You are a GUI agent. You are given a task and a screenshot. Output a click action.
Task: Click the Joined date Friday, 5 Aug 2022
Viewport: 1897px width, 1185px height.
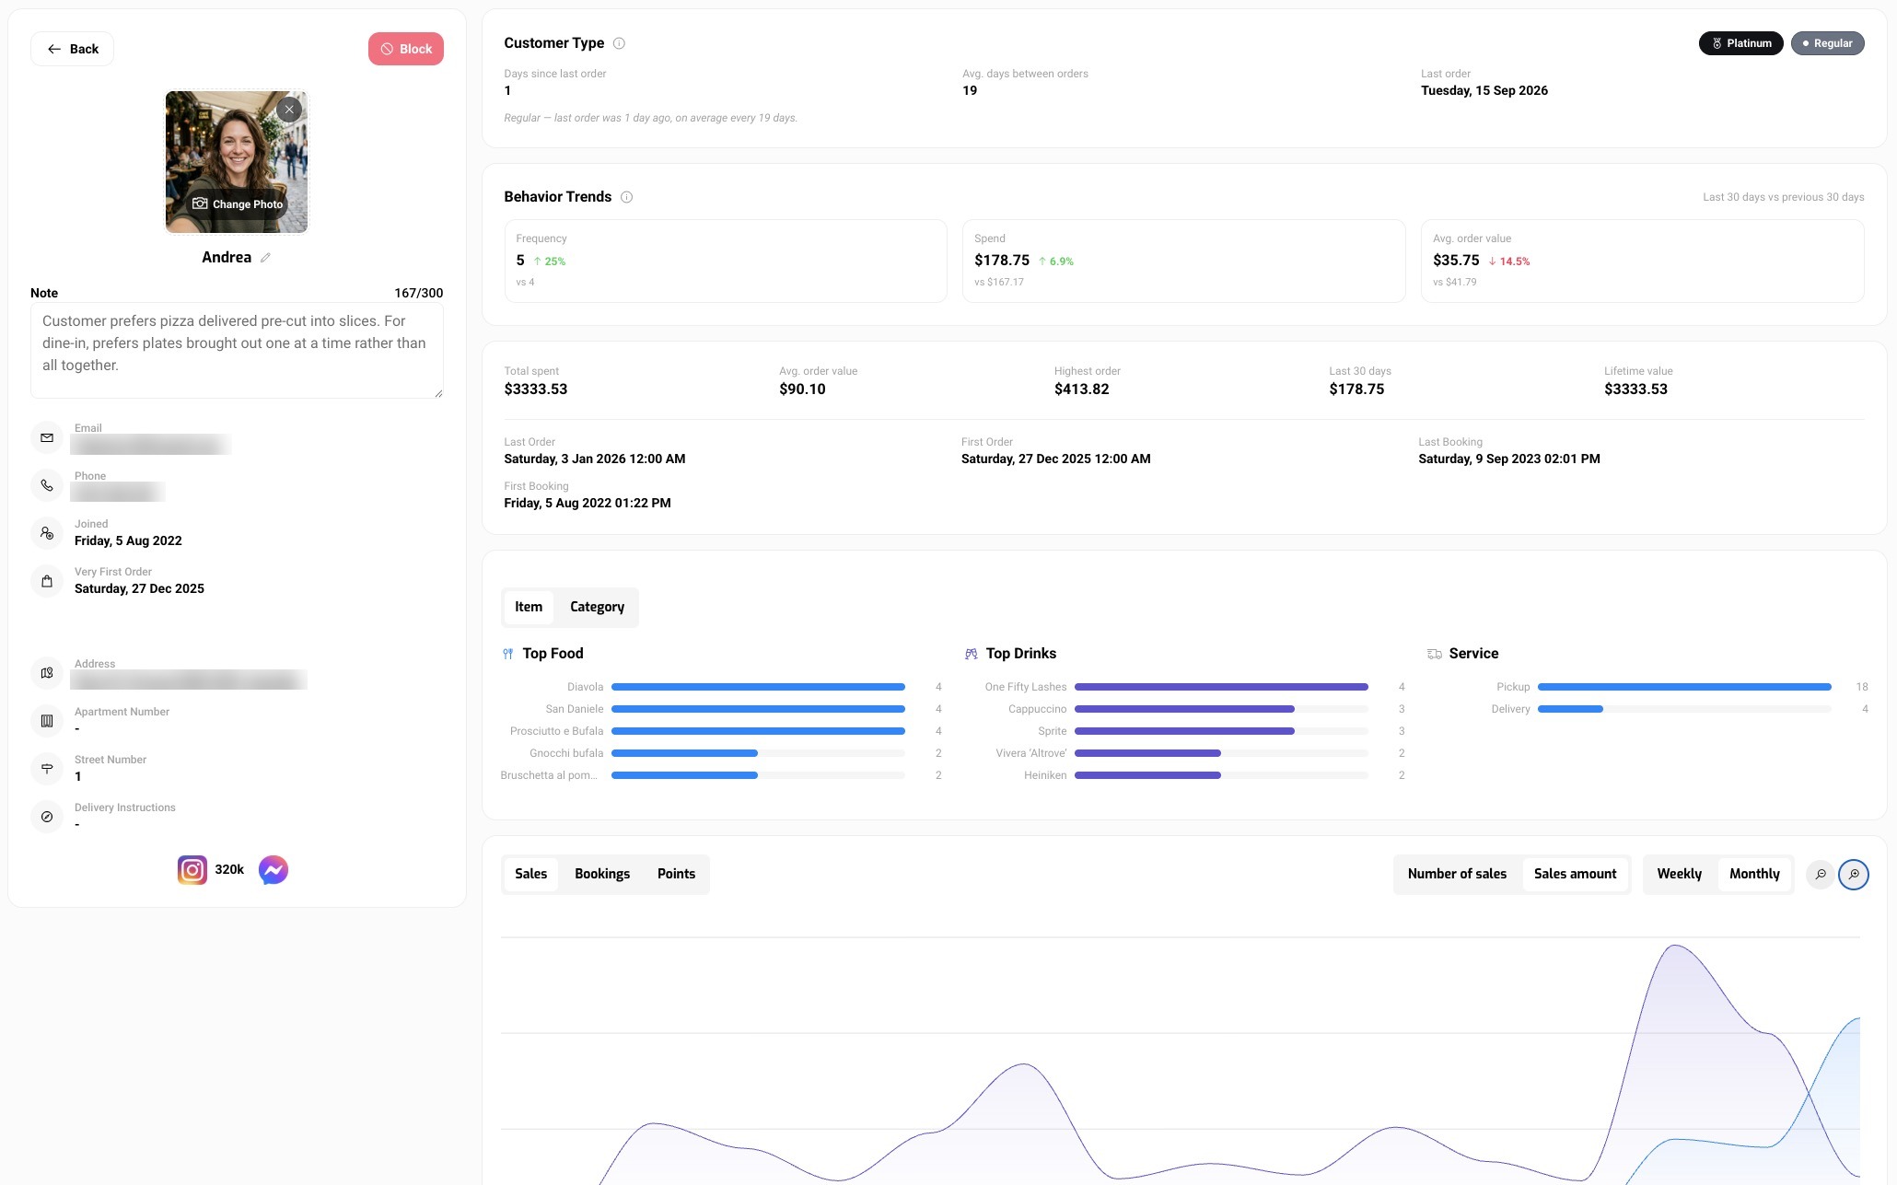[128, 540]
